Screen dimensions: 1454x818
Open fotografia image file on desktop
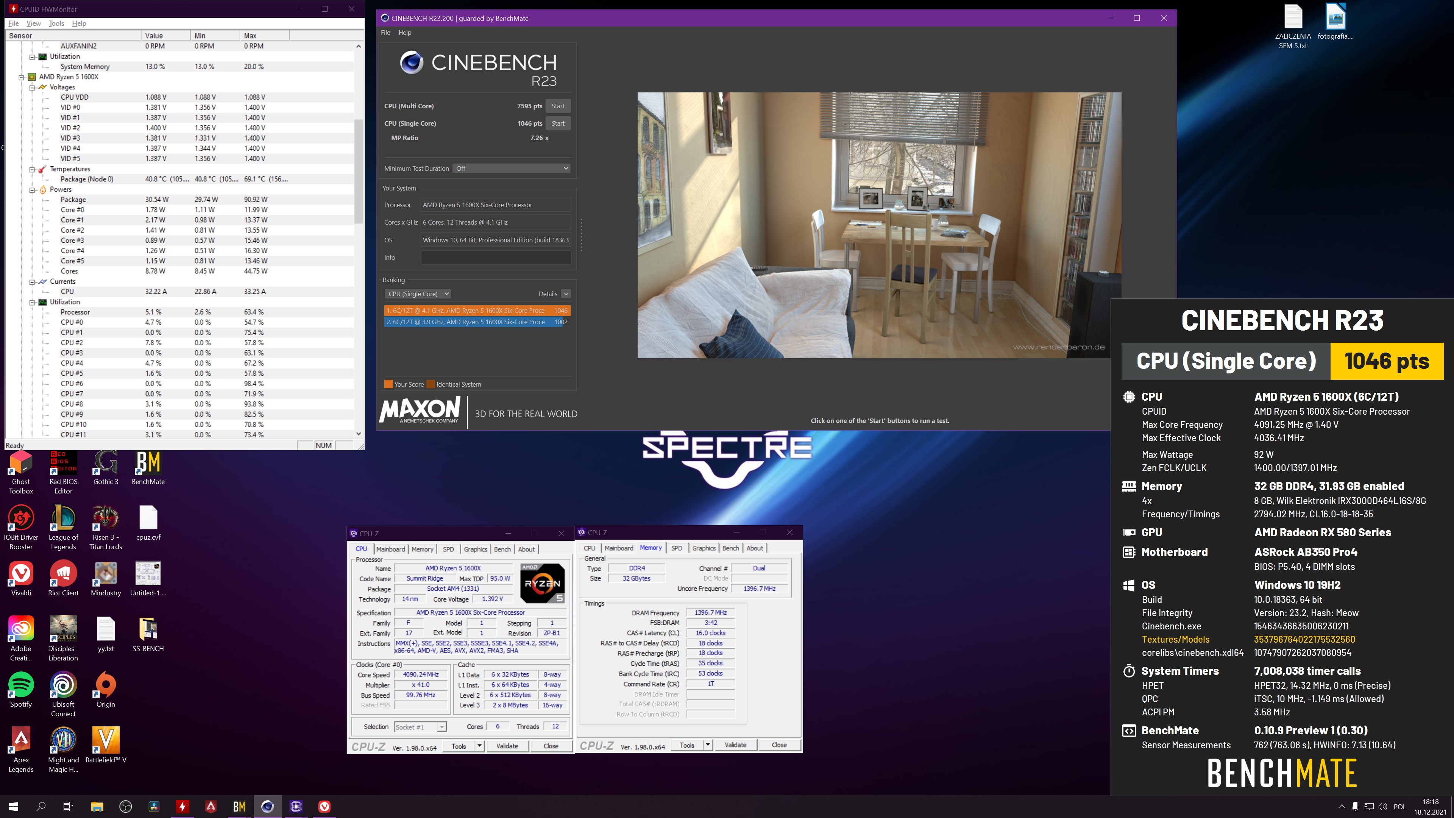point(1335,22)
